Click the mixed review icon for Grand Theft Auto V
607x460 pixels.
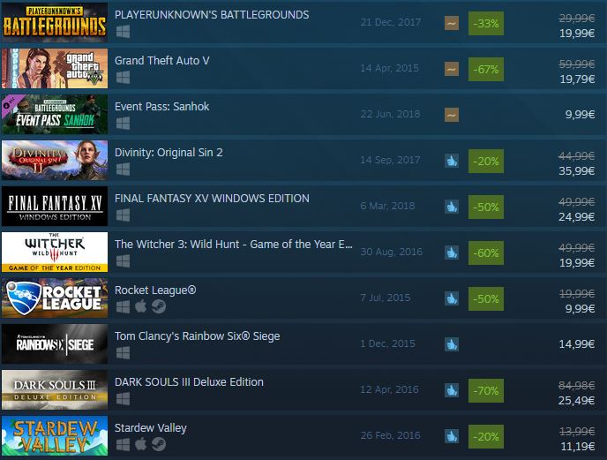452,69
